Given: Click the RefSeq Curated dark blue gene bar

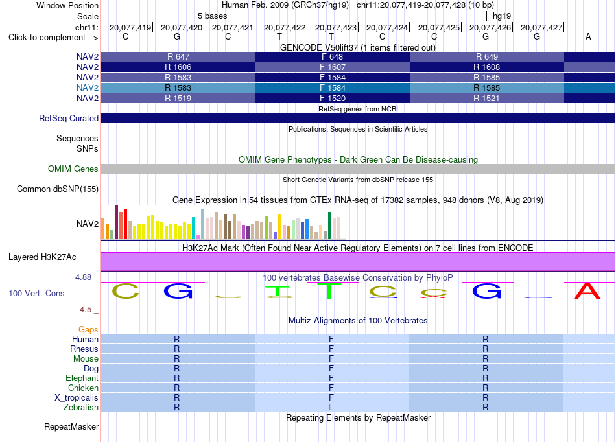Looking at the screenshot, I should (359, 118).
